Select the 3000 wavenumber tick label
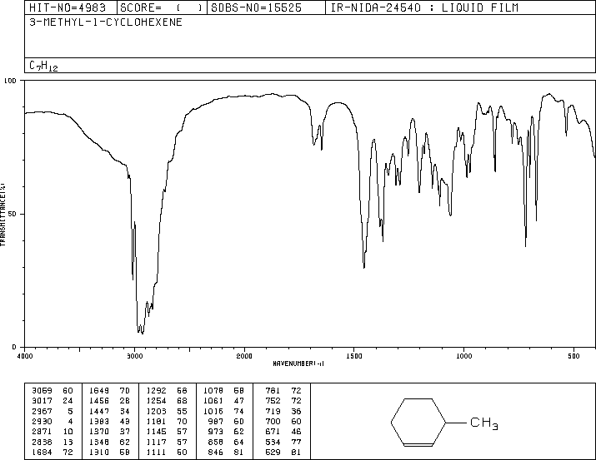 [134, 356]
